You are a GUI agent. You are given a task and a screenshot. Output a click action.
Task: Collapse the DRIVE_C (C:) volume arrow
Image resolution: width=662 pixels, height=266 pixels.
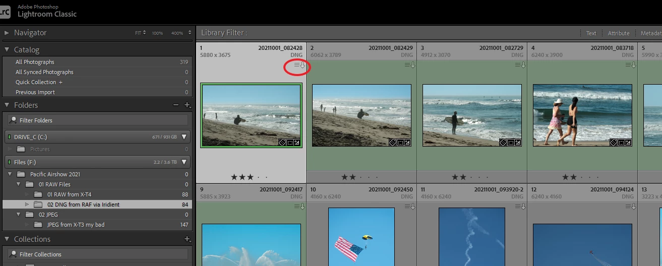[x=184, y=137]
